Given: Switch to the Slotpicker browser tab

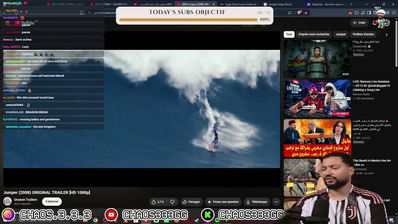Looking at the screenshot, I should click(x=325, y=4).
